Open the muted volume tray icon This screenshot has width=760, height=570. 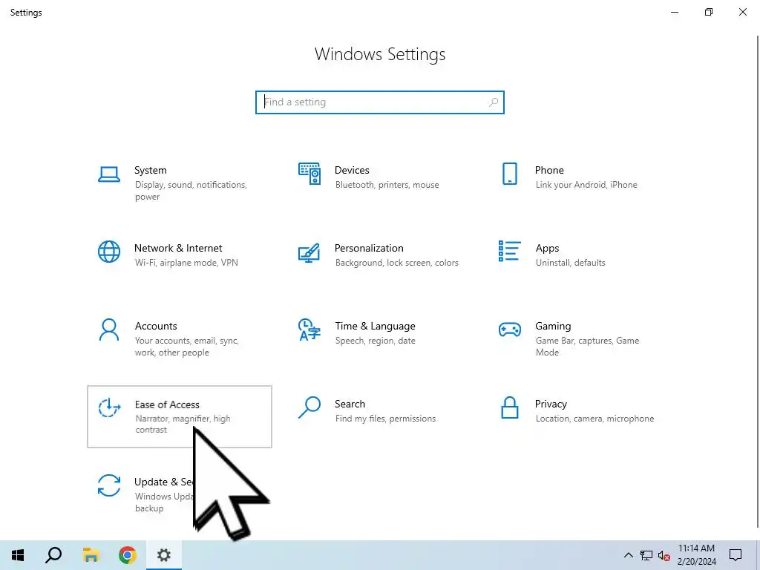664,555
